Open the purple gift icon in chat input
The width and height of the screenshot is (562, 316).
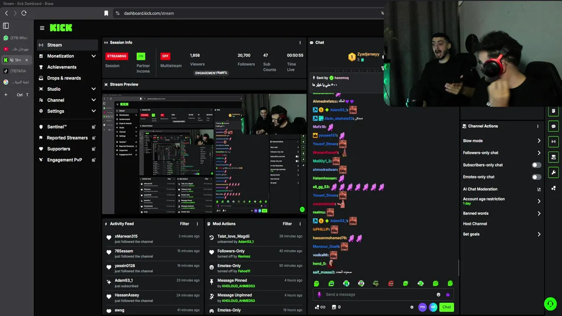click(447, 294)
